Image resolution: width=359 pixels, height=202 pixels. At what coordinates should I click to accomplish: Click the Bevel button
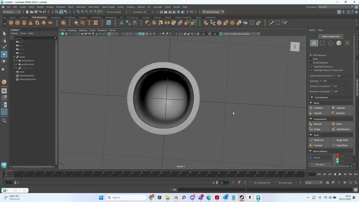(x=341, y=124)
